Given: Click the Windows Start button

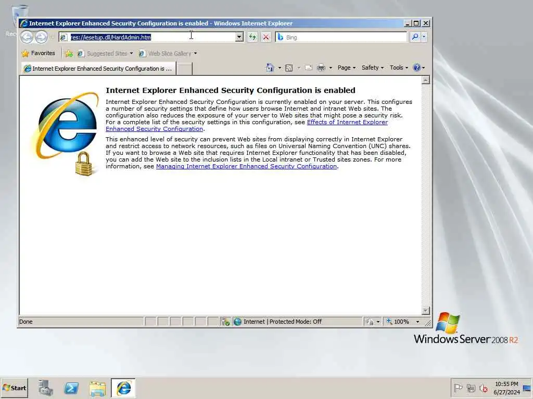Looking at the screenshot, I should click(x=14, y=388).
